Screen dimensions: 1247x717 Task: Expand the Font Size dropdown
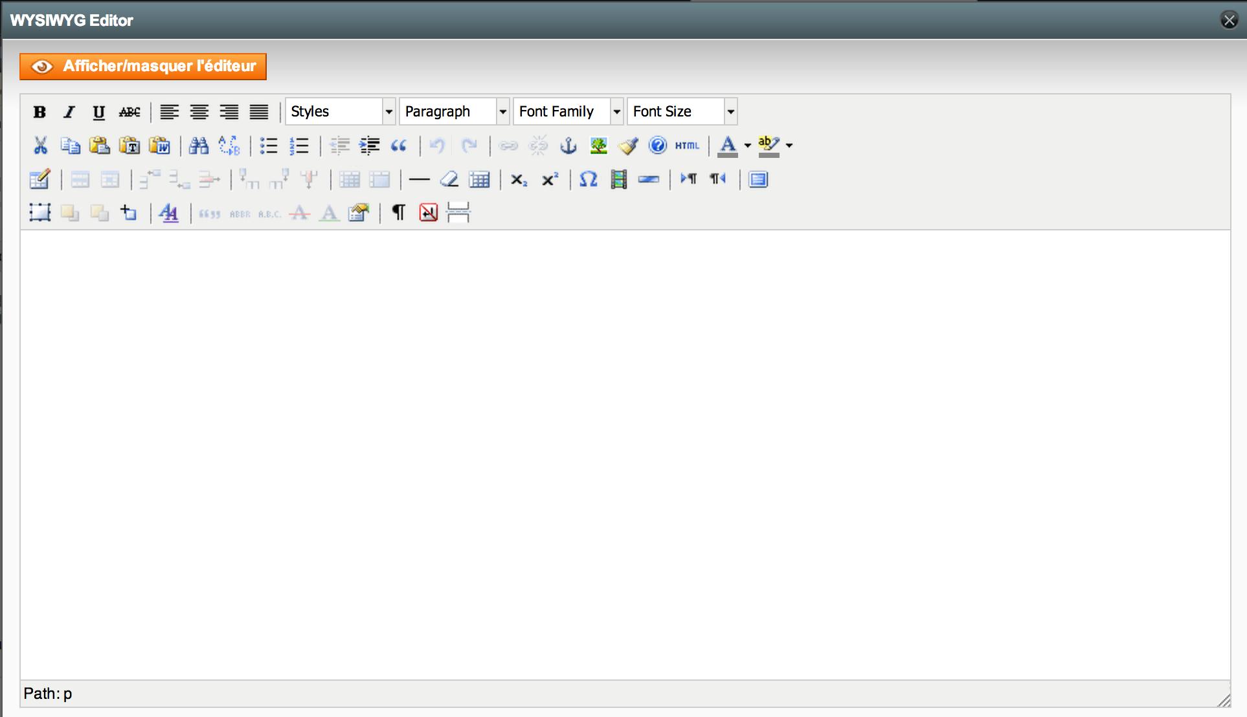682,111
